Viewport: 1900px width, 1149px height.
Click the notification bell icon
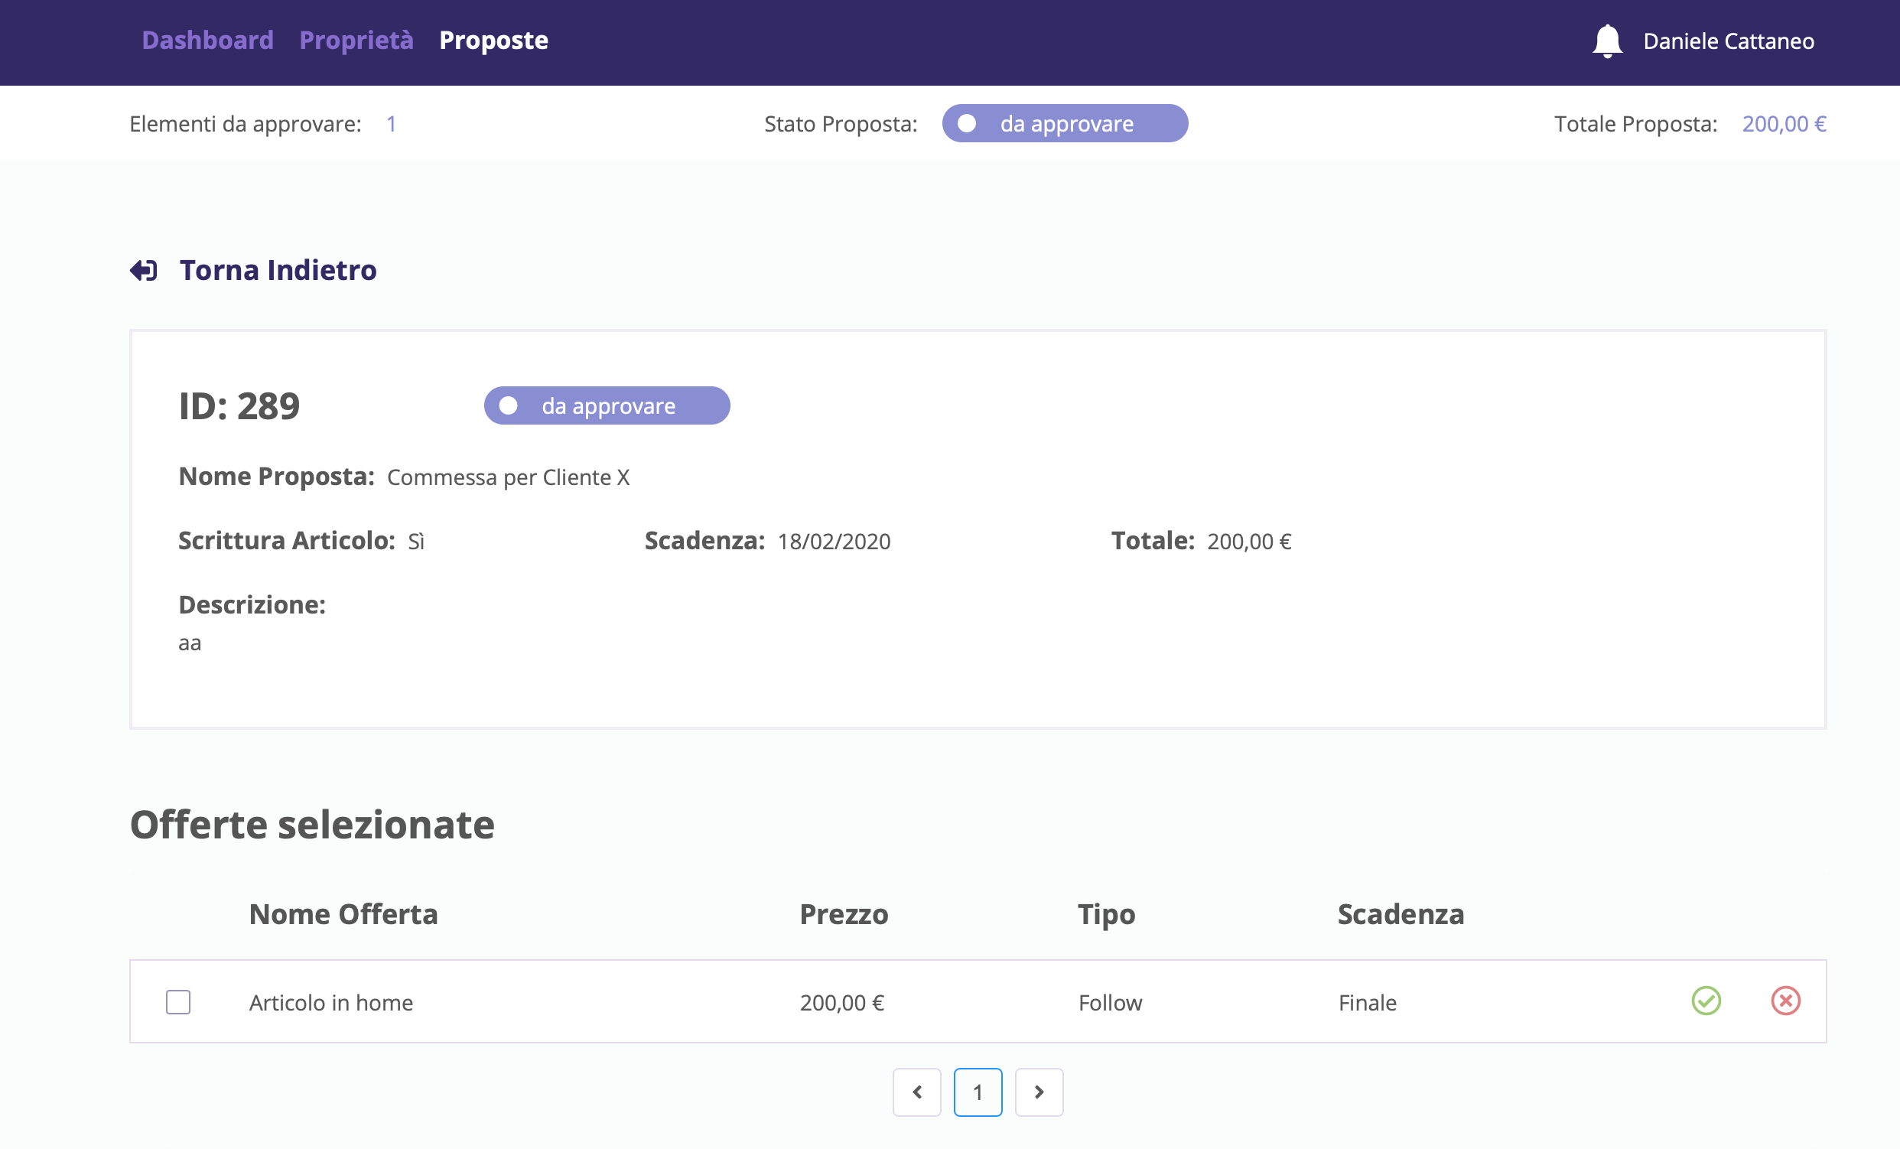1607,41
